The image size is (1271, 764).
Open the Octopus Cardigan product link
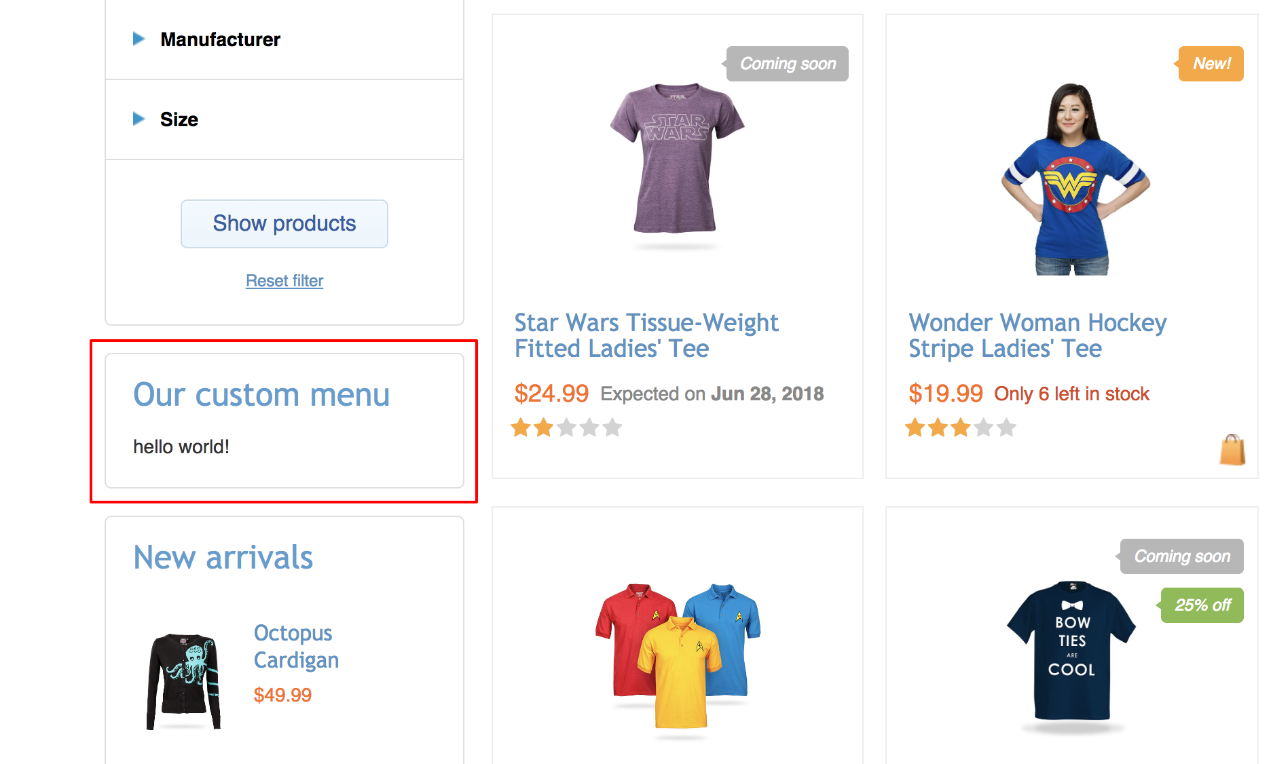(296, 646)
